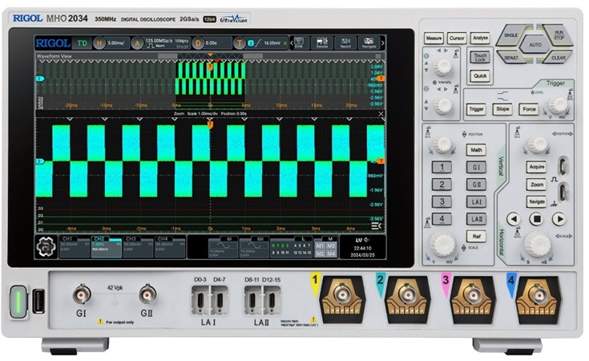The image size is (589, 361).
Task: Click the cyan channel 2 ground marker
Action: tap(39, 161)
